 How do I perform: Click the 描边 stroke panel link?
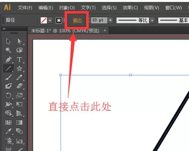(x=78, y=20)
